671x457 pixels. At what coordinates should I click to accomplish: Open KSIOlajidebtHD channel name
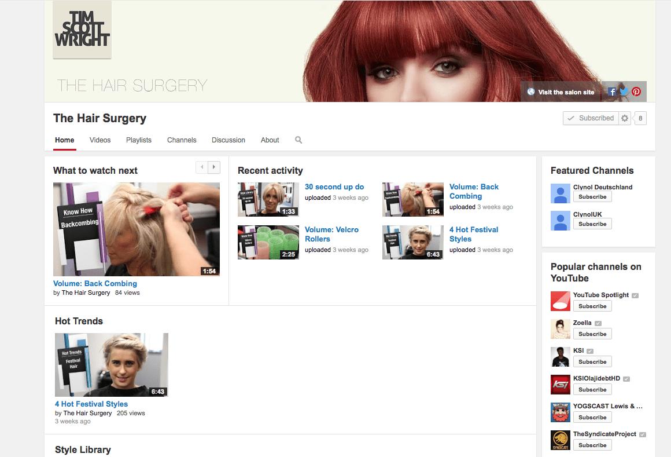[596, 379]
